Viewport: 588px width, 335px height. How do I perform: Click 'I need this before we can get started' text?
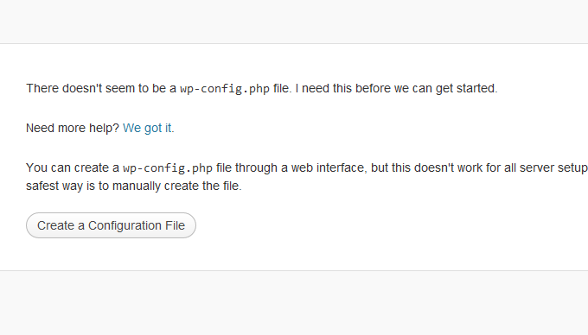396,88
